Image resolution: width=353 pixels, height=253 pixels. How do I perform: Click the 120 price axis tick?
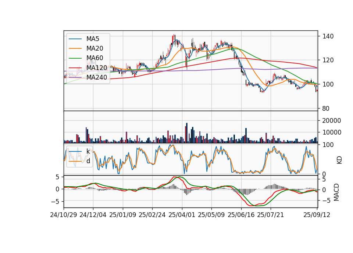tap(328, 60)
